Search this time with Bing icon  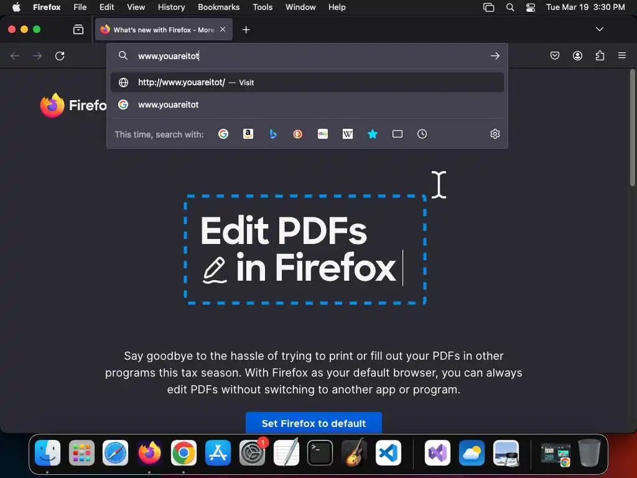coord(273,134)
